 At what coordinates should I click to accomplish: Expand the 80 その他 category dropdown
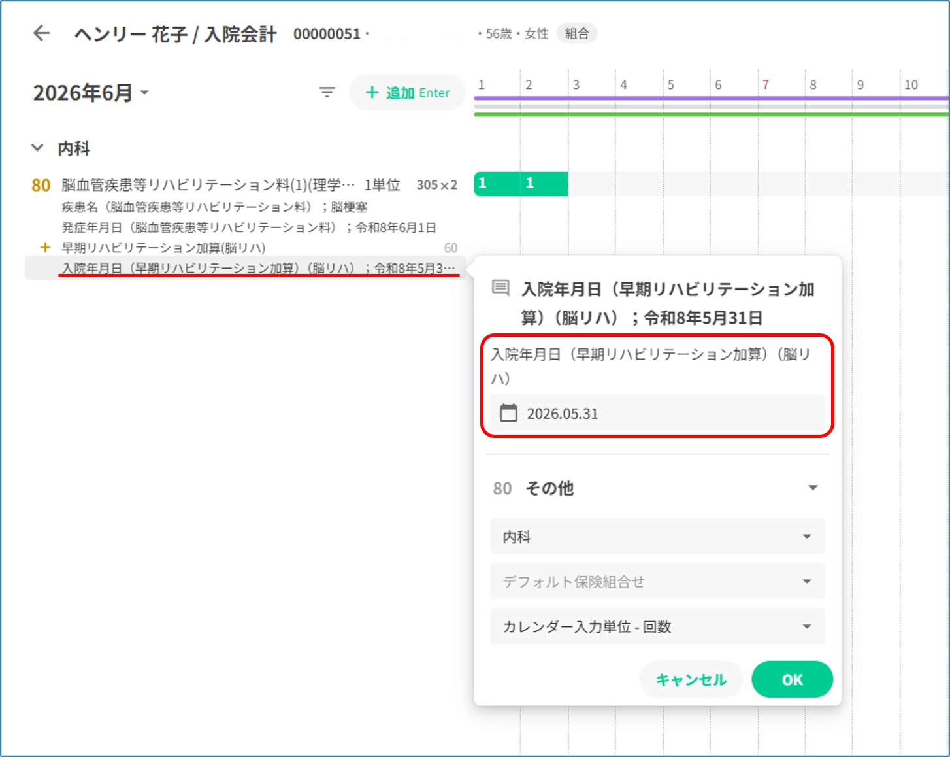(657, 488)
